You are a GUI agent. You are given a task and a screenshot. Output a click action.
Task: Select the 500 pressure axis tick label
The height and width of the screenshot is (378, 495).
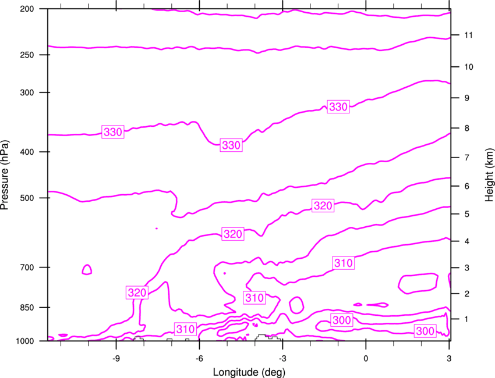[x=27, y=198]
